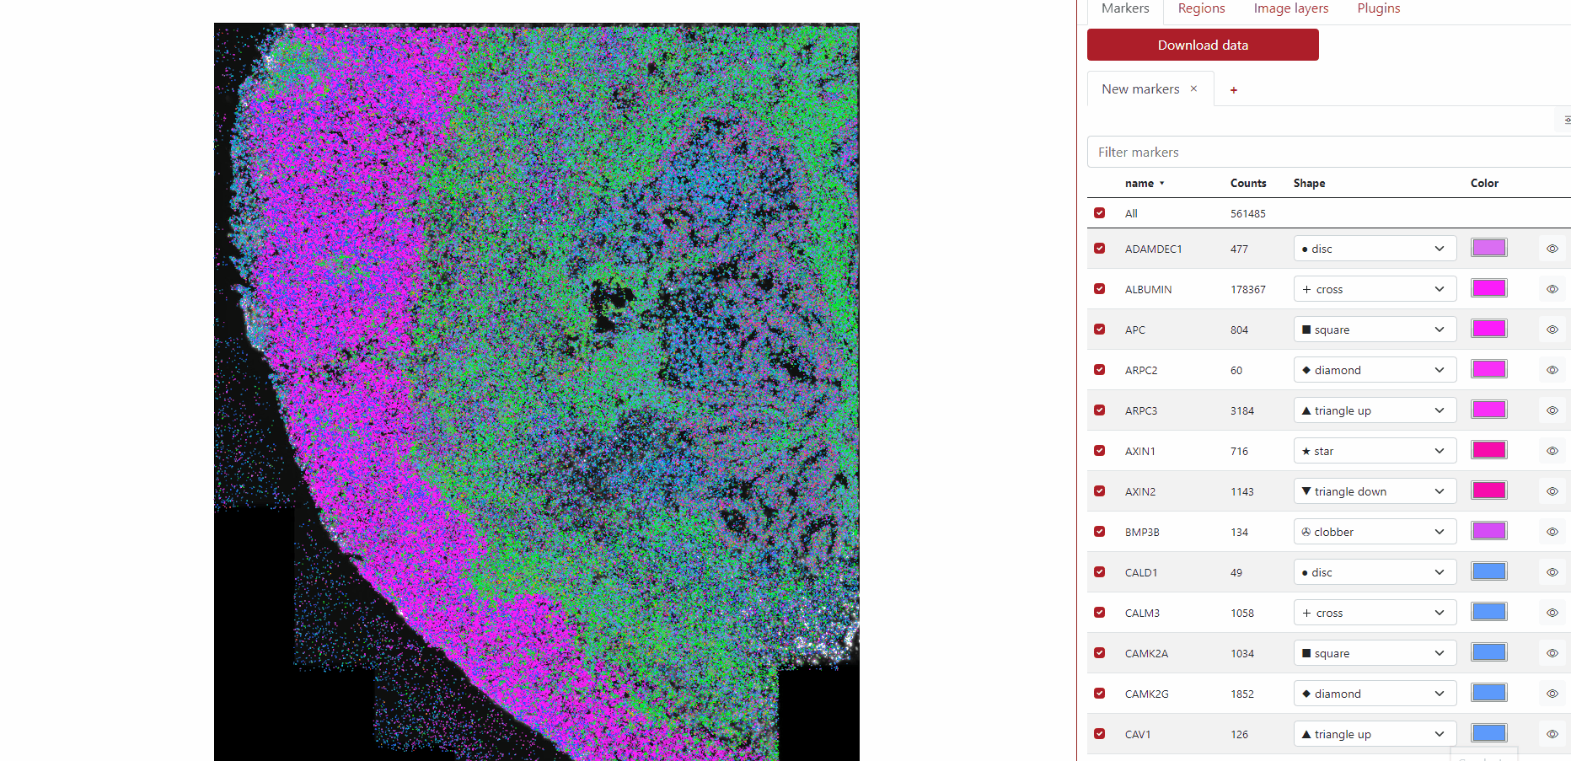1571x761 pixels.
Task: Click the eye icon for ALBUMIN marker
Action: point(1552,289)
